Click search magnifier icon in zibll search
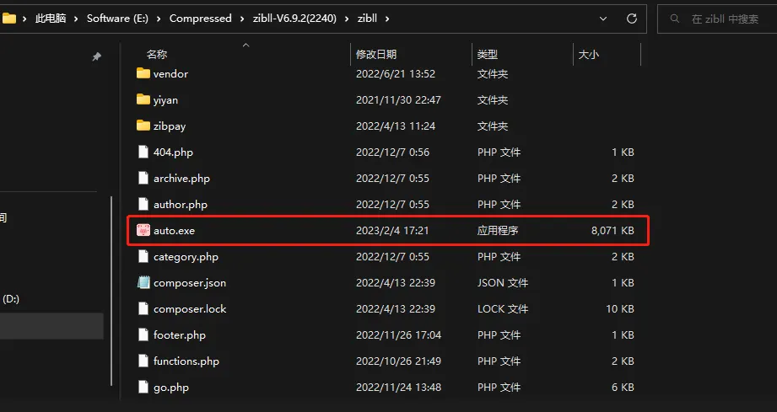Image resolution: width=777 pixels, height=412 pixels. tap(674, 19)
